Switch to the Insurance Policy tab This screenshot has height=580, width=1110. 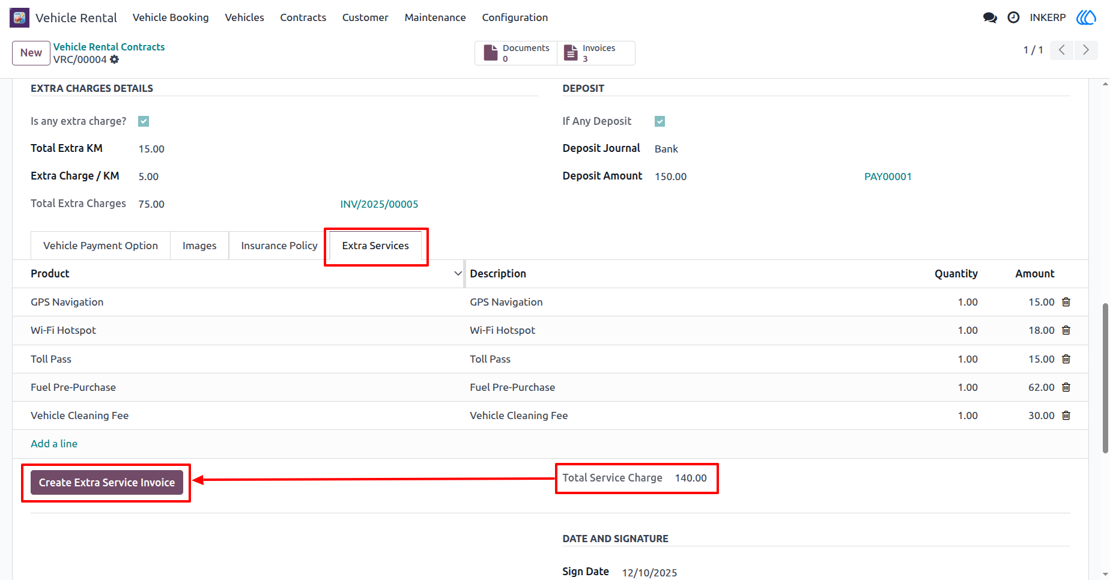click(279, 246)
